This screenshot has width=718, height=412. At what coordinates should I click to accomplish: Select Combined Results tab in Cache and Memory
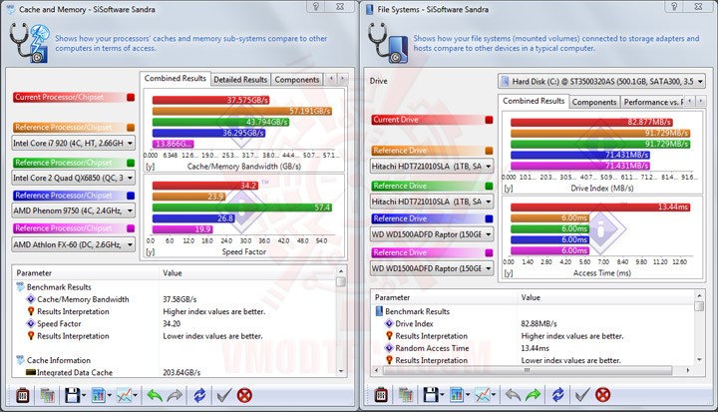tap(176, 79)
